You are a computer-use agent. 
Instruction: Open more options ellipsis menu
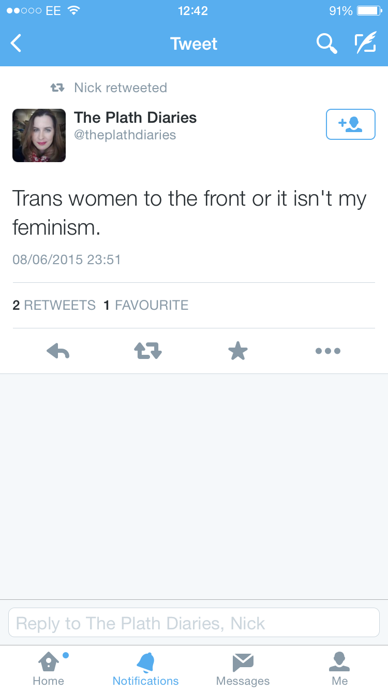point(328,351)
